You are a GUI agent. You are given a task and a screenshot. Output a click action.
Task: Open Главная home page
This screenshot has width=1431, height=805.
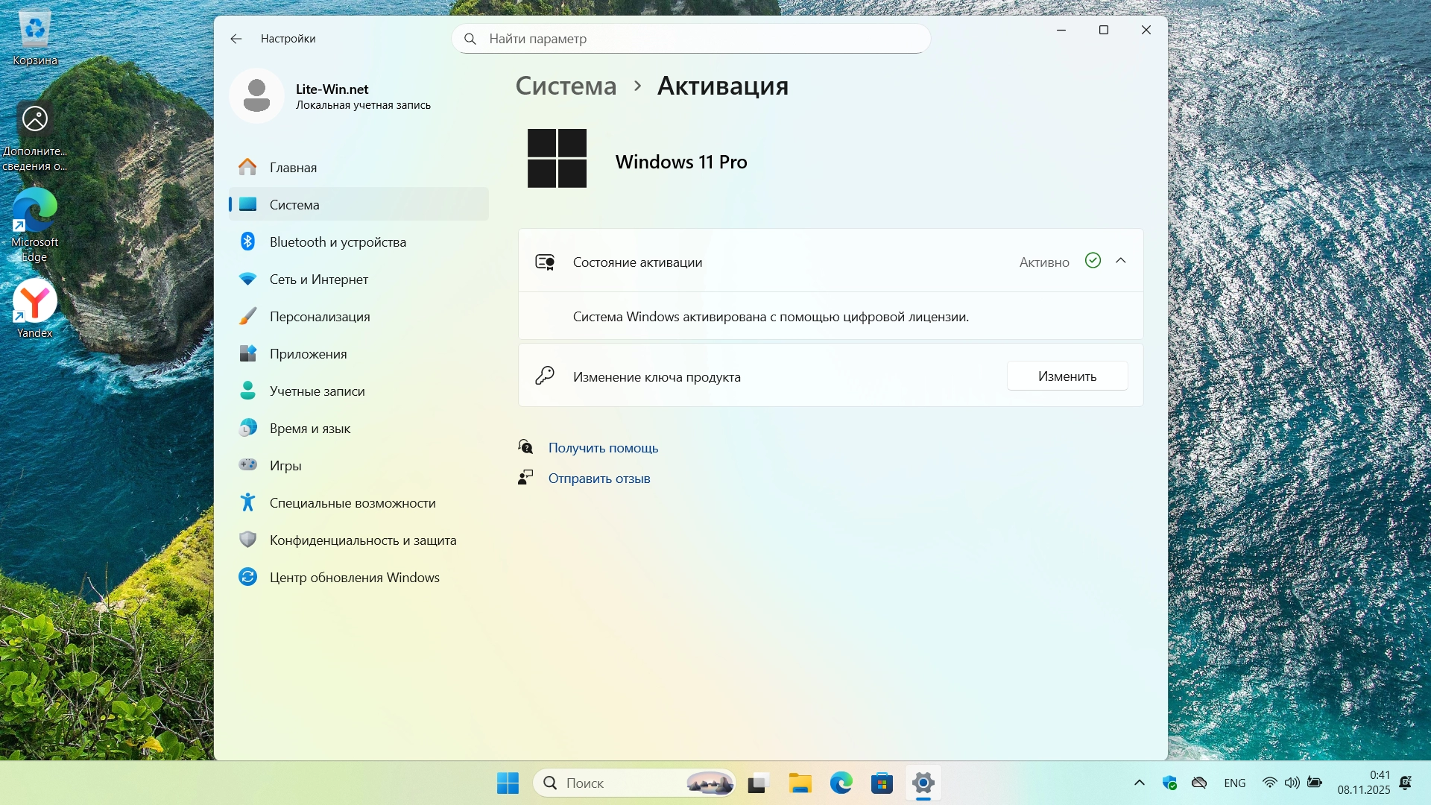point(293,168)
